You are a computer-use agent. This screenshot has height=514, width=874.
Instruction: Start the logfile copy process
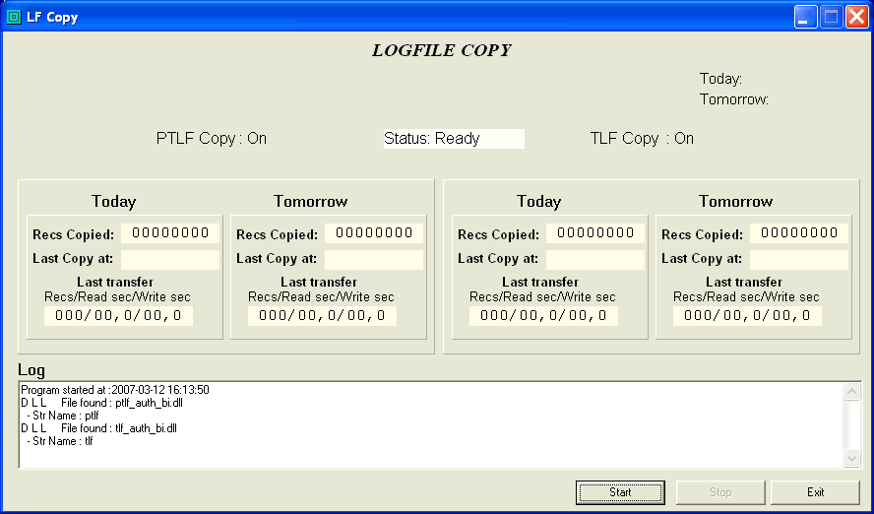pos(620,492)
